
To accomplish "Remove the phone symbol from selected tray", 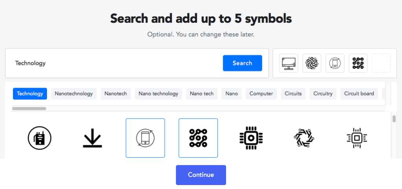I will pos(335,63).
